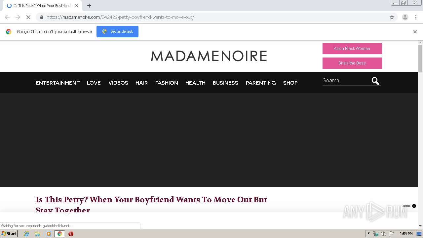Close the bottom ad banner

pos(409,206)
